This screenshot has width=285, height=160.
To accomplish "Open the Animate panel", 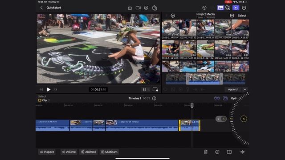I will (89, 152).
